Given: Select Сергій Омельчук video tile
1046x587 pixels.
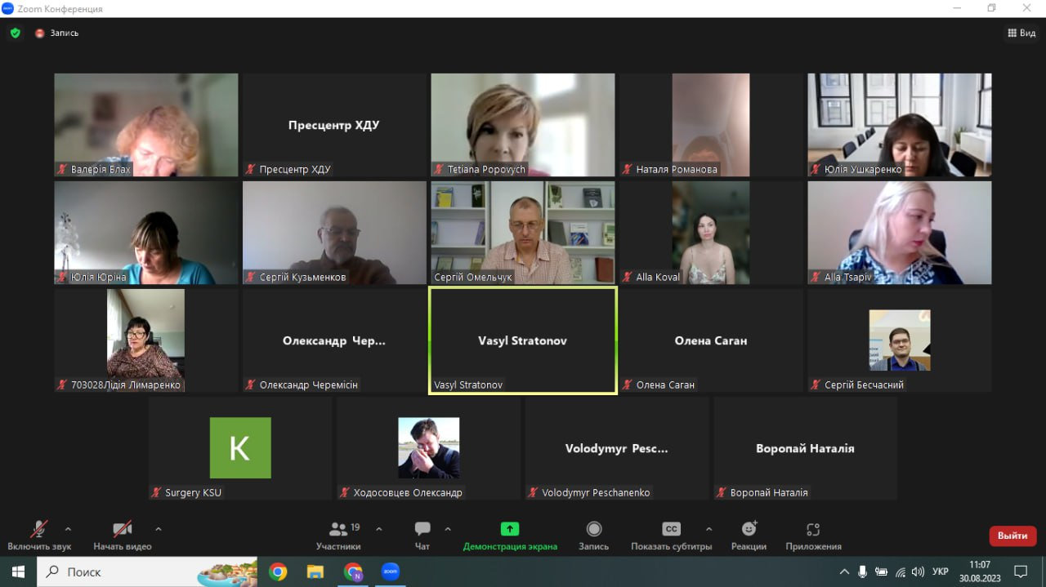Looking at the screenshot, I should click(523, 233).
